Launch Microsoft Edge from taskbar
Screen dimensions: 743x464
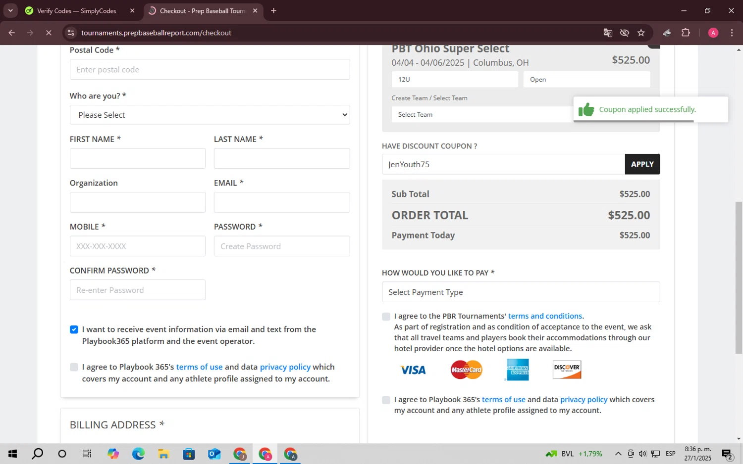tap(138, 454)
